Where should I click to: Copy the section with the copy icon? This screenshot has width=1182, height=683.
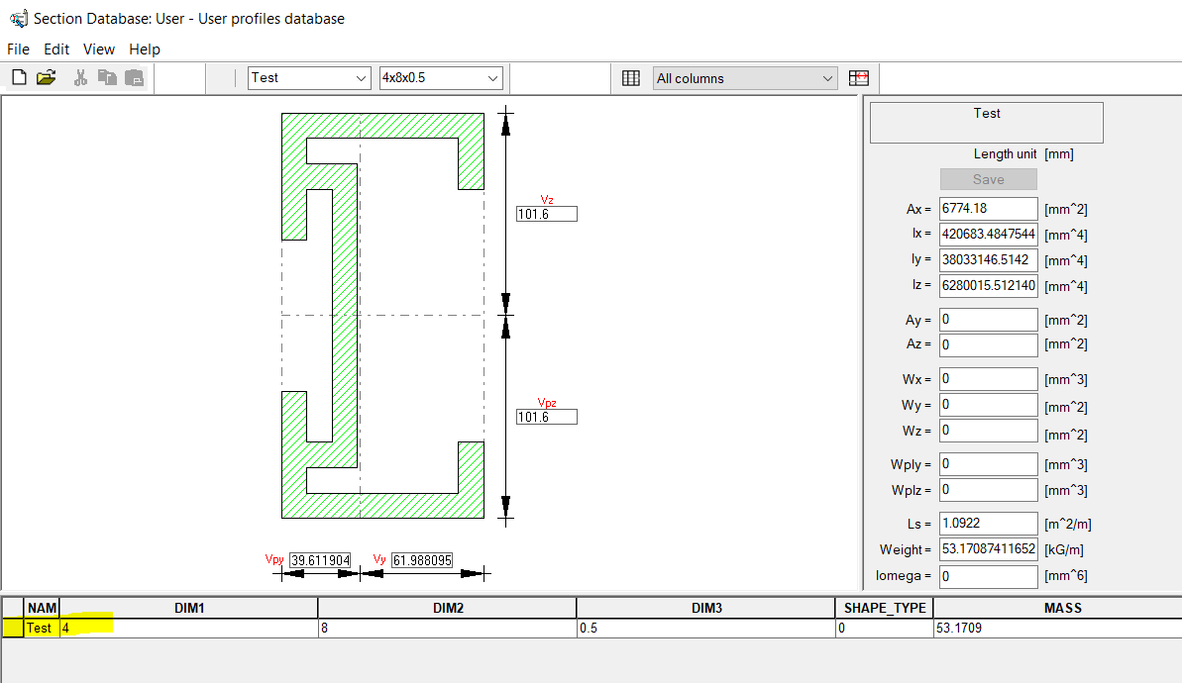click(107, 77)
